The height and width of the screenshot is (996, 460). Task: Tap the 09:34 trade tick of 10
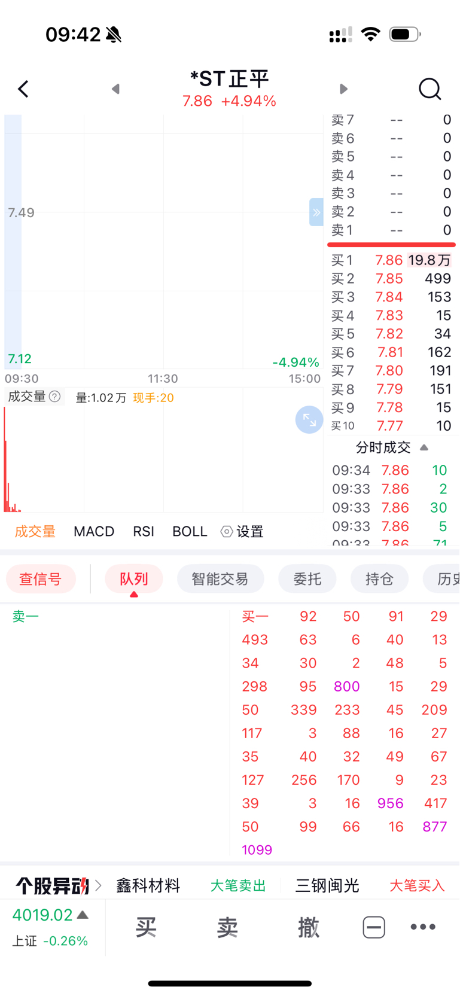point(390,471)
